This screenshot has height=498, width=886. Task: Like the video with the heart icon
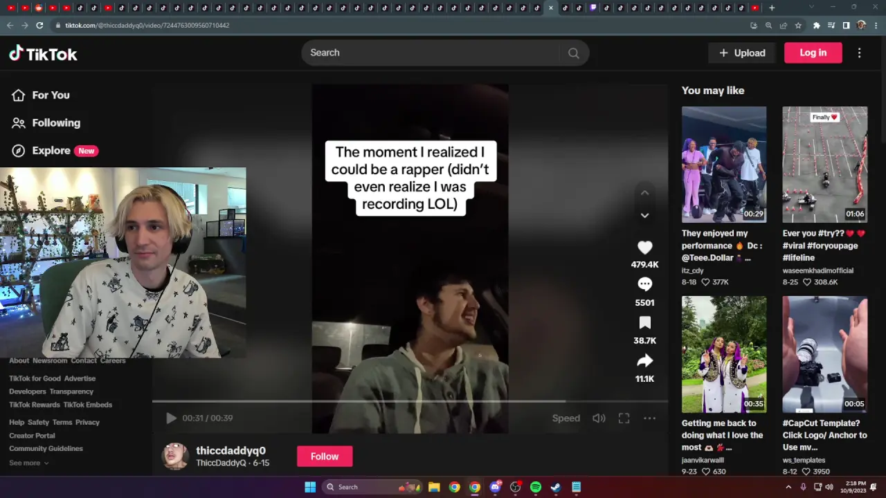coord(644,248)
